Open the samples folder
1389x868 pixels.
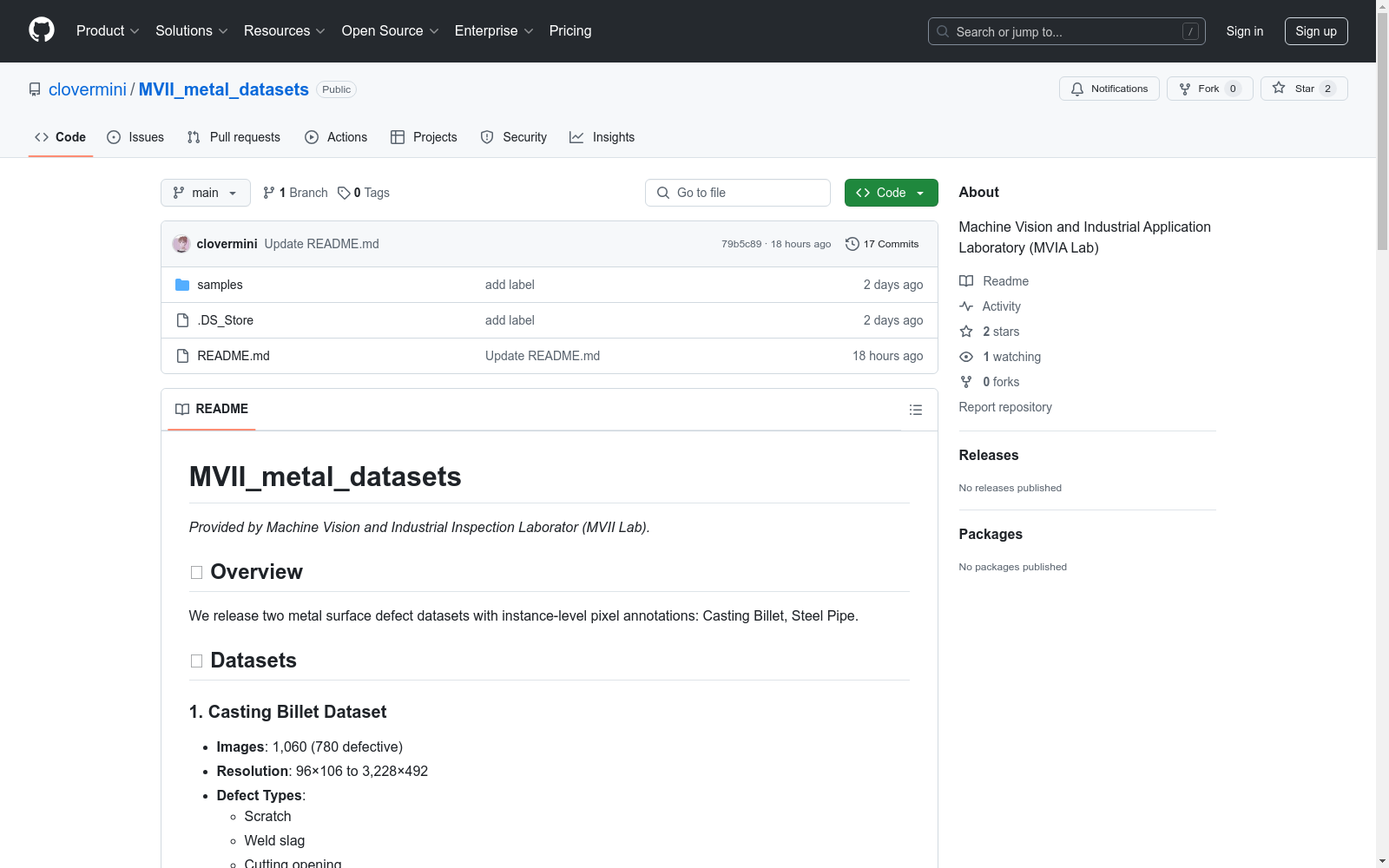[x=220, y=285]
